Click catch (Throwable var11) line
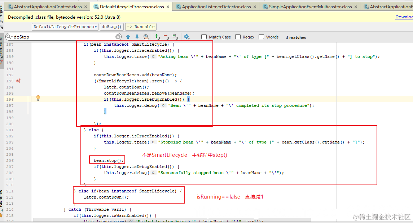The image size is (413, 223). coord(97,209)
